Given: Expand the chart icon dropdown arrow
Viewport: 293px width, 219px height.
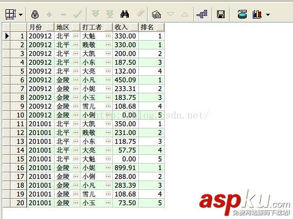Looking at the screenshot, I should [x=268, y=14].
